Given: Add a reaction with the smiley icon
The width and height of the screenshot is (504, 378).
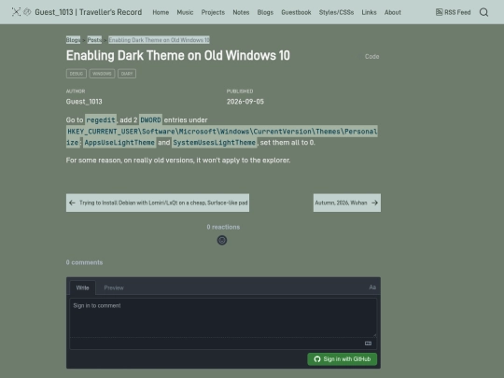Looking at the screenshot, I should click(222, 240).
